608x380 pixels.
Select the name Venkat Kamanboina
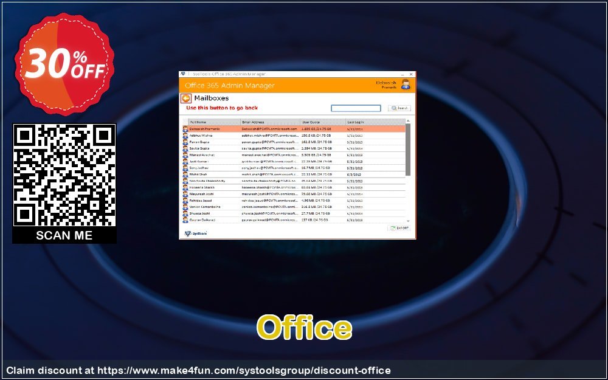click(205, 207)
